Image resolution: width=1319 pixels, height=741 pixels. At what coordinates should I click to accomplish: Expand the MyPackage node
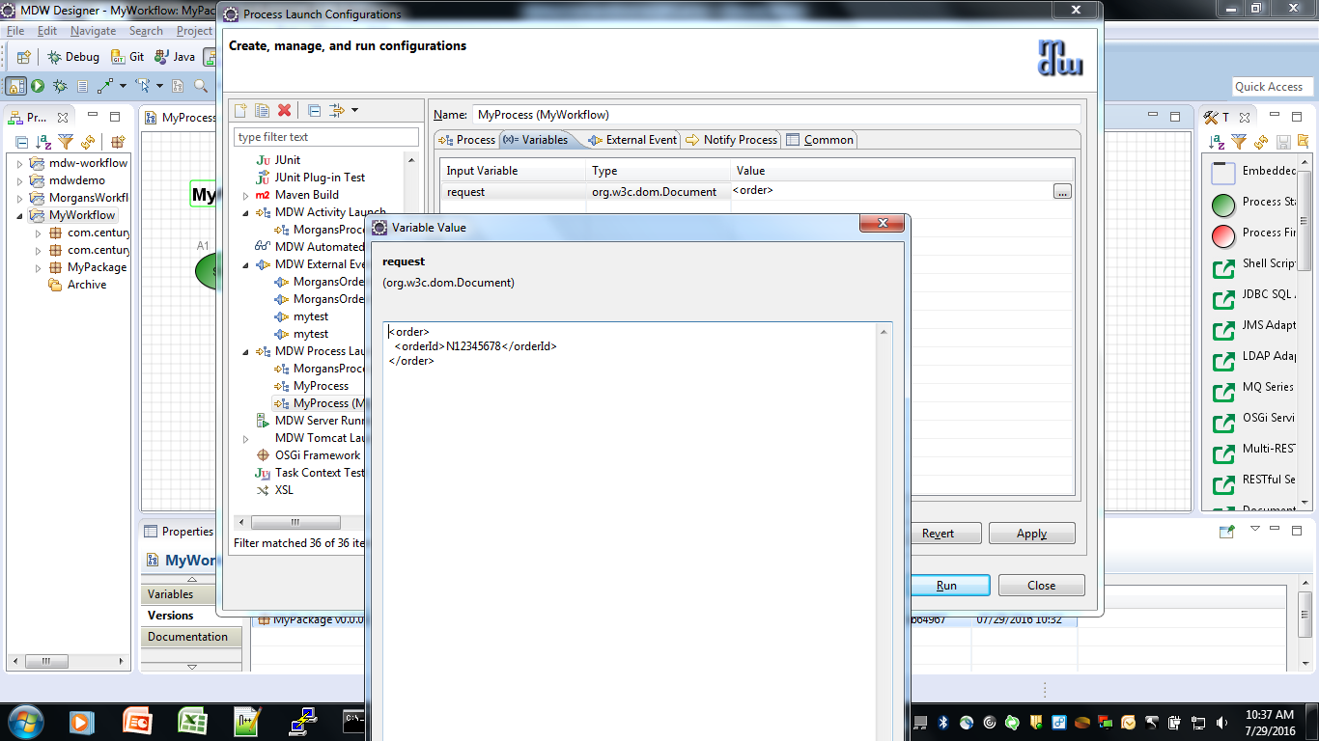click(38, 267)
